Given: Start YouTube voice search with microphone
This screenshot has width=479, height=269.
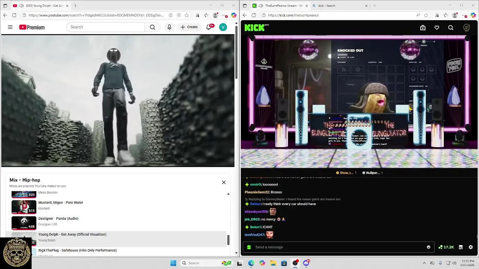Looking at the screenshot, I should [169, 27].
